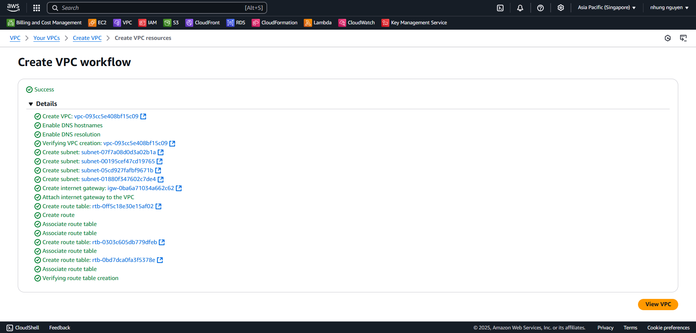
Task: Click external-link icon beside subnet-05cd927fafbf9671b
Action: [x=158, y=170]
